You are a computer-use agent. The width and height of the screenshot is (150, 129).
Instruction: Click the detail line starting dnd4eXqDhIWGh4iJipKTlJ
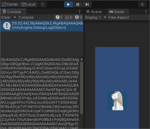point(40,111)
